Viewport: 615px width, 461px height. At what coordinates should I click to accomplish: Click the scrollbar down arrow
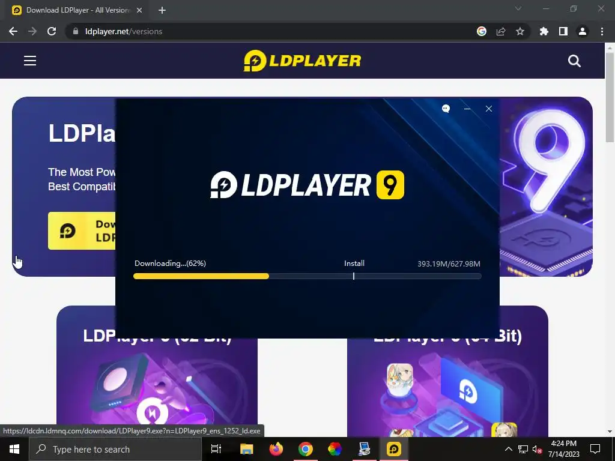(610, 432)
